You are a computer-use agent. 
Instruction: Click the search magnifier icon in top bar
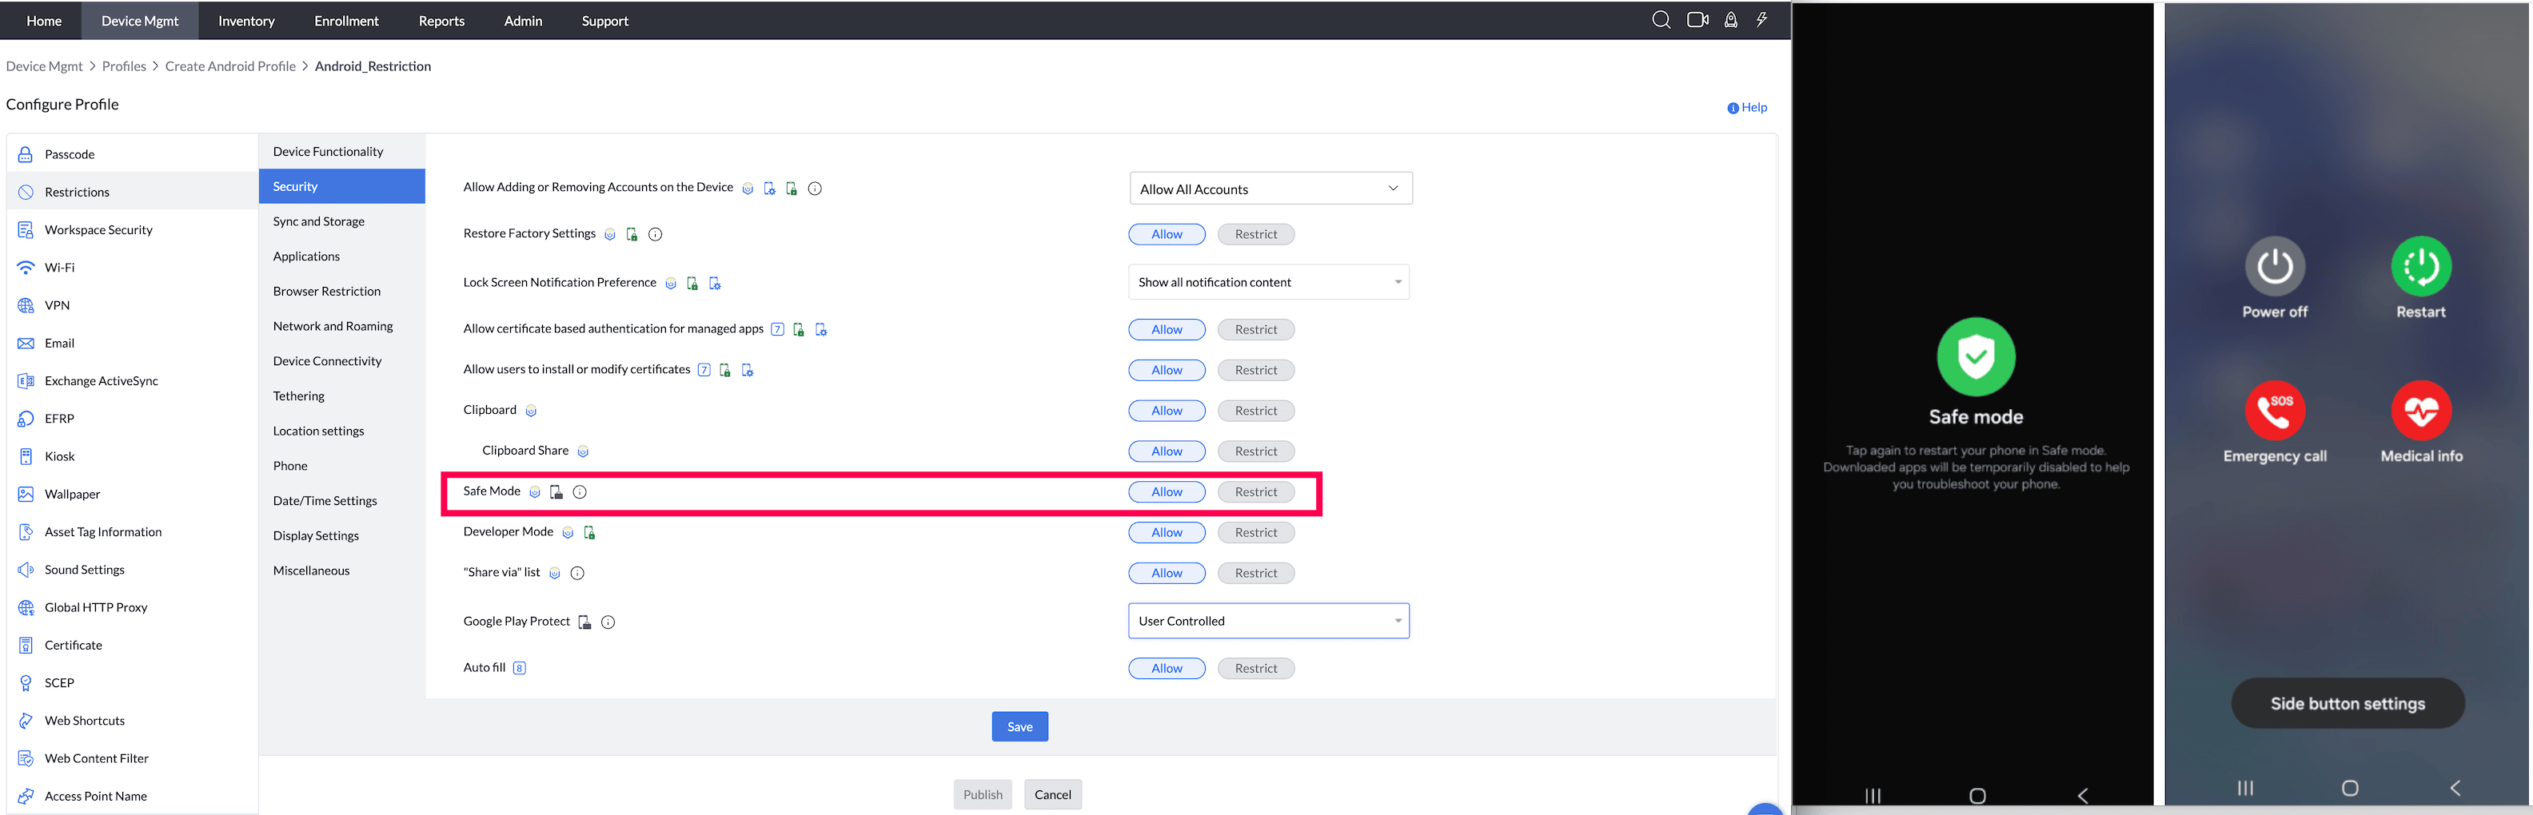[1661, 20]
